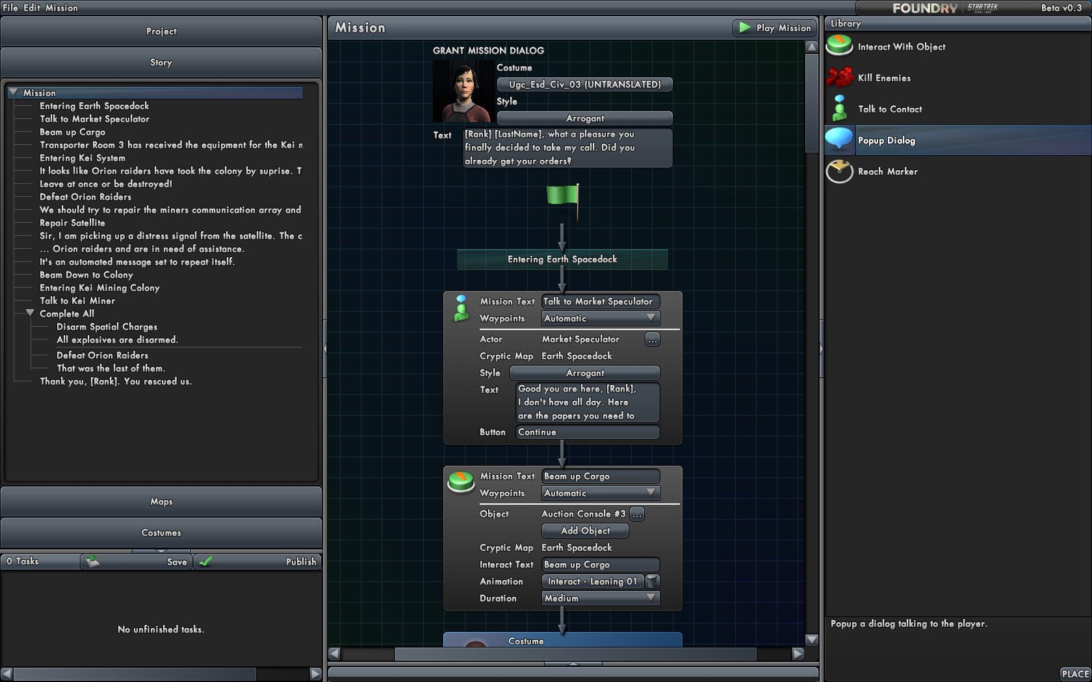This screenshot has height=682, width=1092.
Task: Open Waypoints dropdown in Beam up Cargo node
Action: 601,493
